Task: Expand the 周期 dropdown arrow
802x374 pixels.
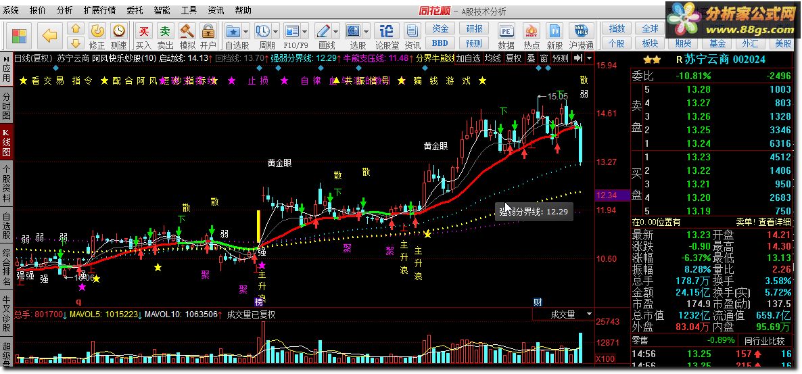Action: coord(275,31)
